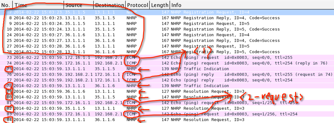The width and height of the screenshot is (334, 123).
Task: Select packet 84 Resolution Request to 36.1.1.6
Action: pos(167,120)
